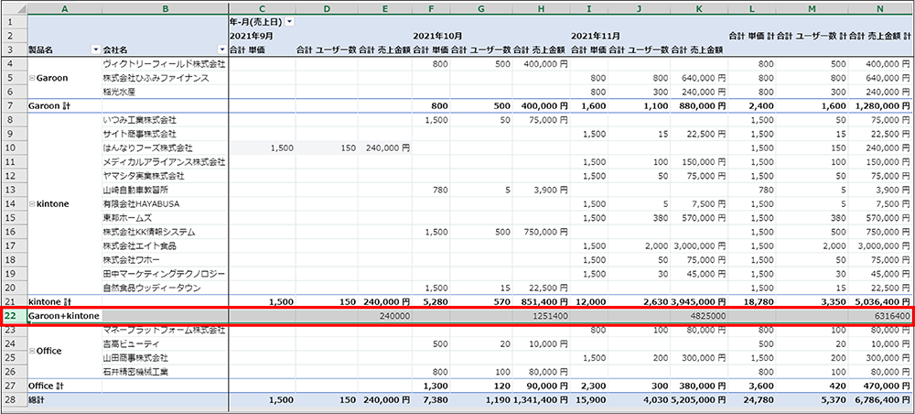
Task: Select the 株式会社ひふみファイナンス cell
Action: [165, 78]
